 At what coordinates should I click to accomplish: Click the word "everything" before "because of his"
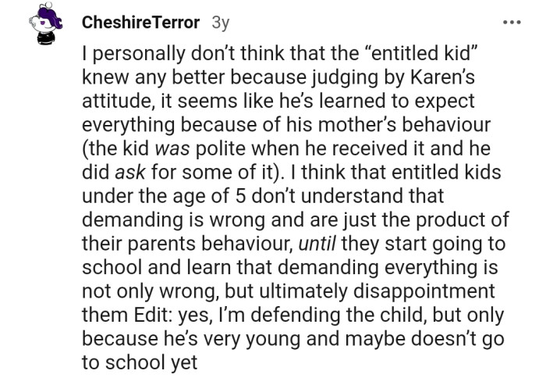(128, 126)
